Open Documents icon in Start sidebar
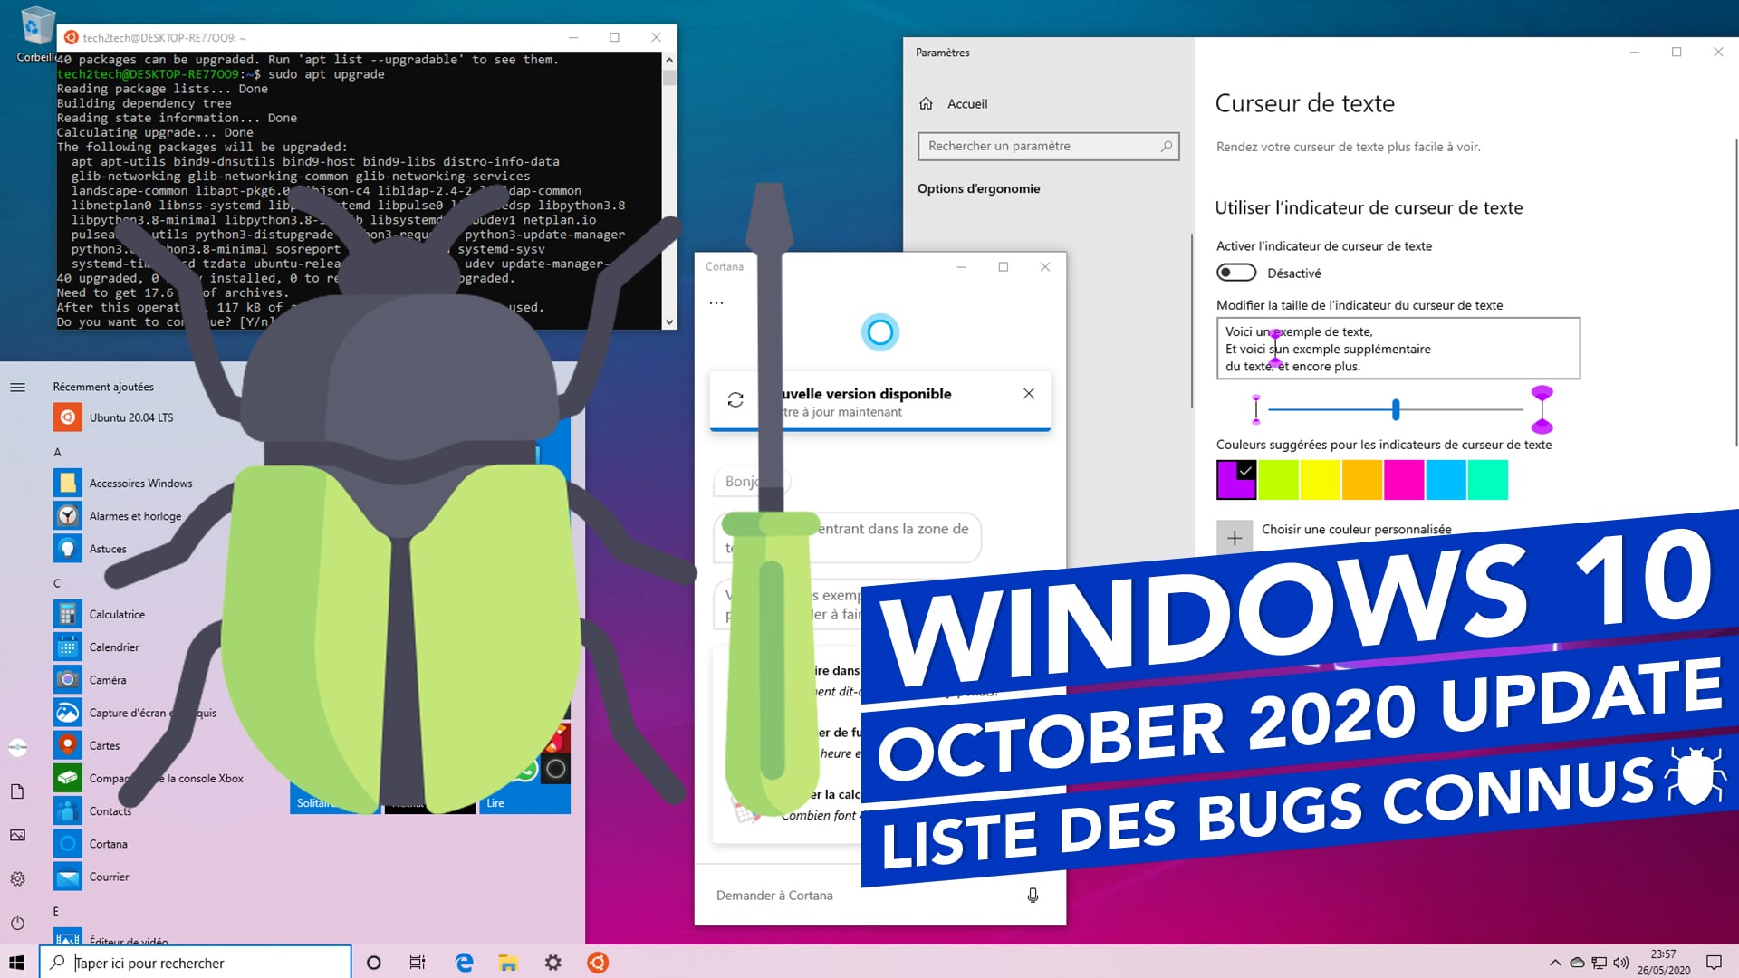 point(17,791)
